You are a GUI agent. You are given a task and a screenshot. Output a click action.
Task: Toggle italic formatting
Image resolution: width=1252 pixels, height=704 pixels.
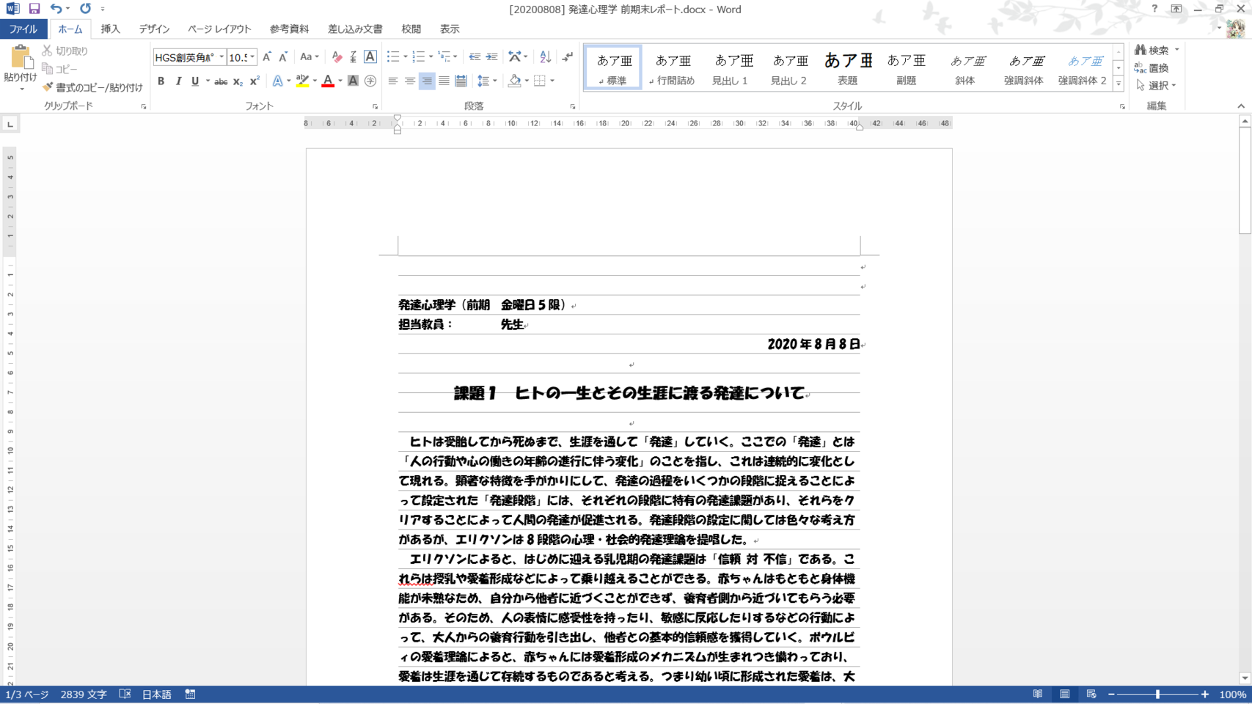coord(178,81)
